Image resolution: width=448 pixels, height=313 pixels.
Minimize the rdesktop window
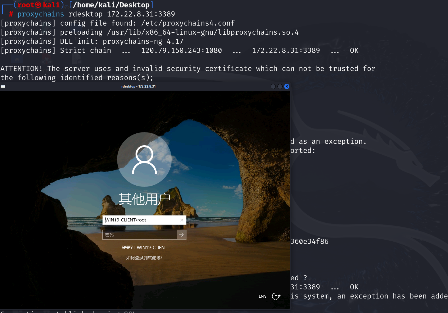click(273, 86)
